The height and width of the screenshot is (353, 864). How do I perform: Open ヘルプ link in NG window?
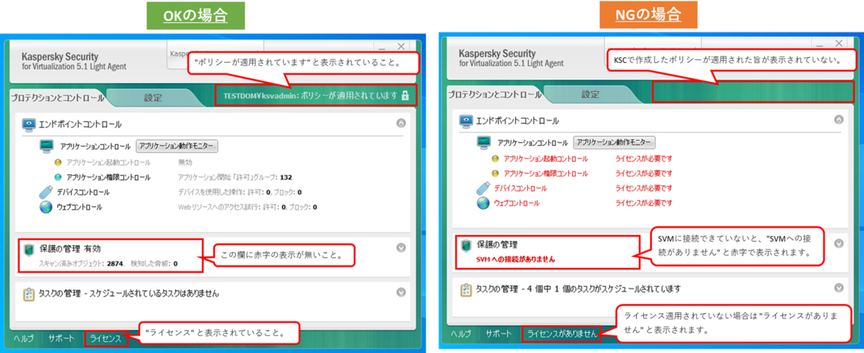pos(461,334)
